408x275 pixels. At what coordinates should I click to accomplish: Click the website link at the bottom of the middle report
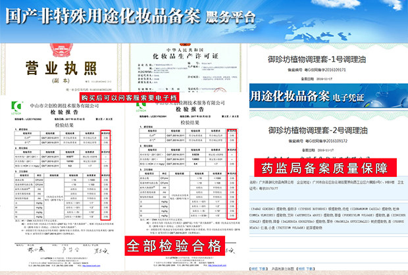pyautogui.click(x=217, y=265)
